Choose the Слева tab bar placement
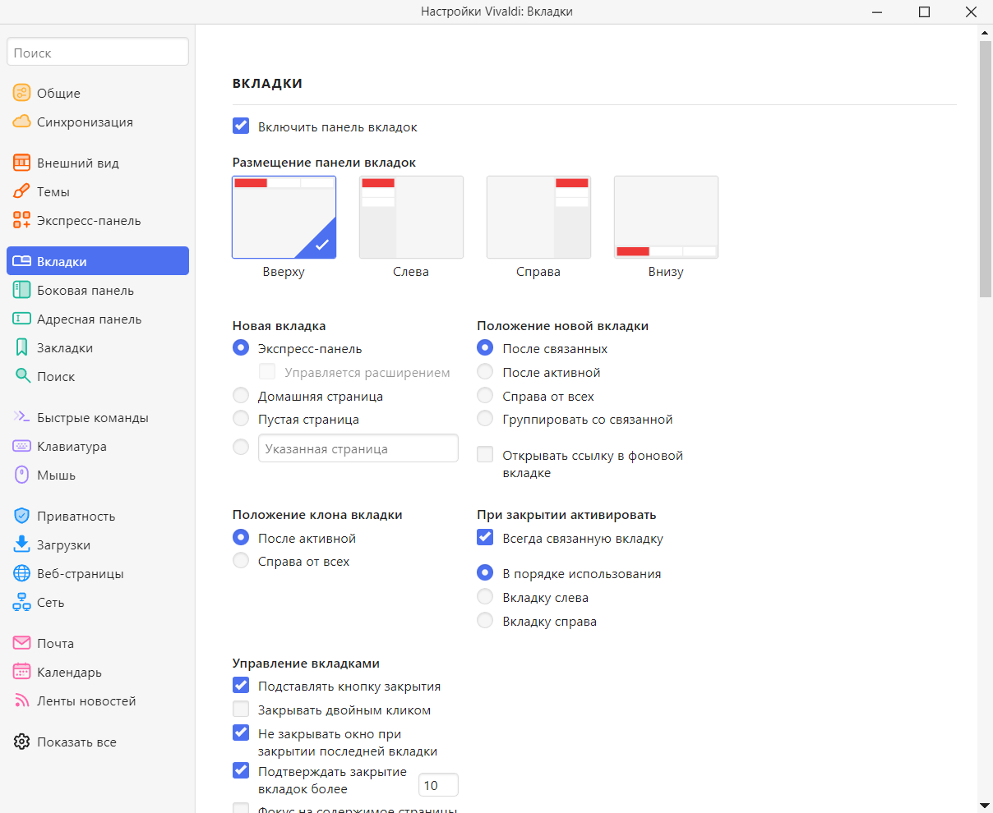 pos(411,218)
